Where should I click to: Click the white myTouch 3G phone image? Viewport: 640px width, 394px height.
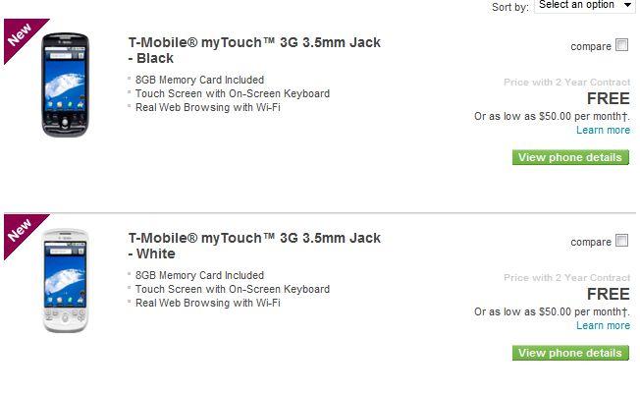[x=65, y=281]
